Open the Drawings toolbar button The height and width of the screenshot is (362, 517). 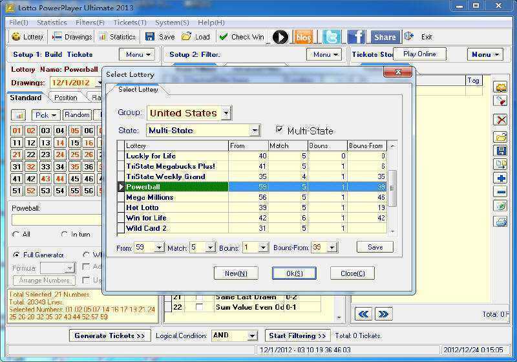point(72,37)
